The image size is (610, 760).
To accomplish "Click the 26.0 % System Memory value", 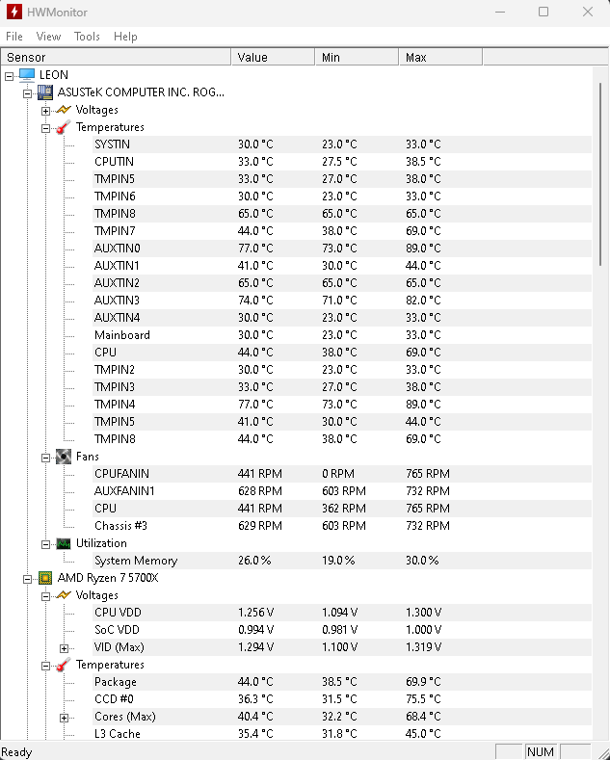I will (254, 561).
